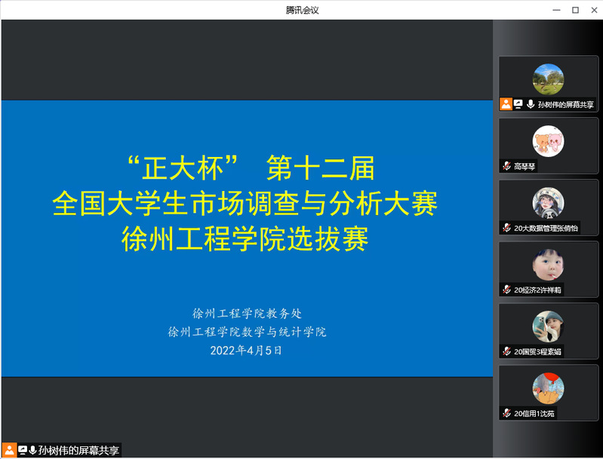Click muted microphone icon next to 高琴琴
The width and height of the screenshot is (603, 459).
(x=507, y=166)
